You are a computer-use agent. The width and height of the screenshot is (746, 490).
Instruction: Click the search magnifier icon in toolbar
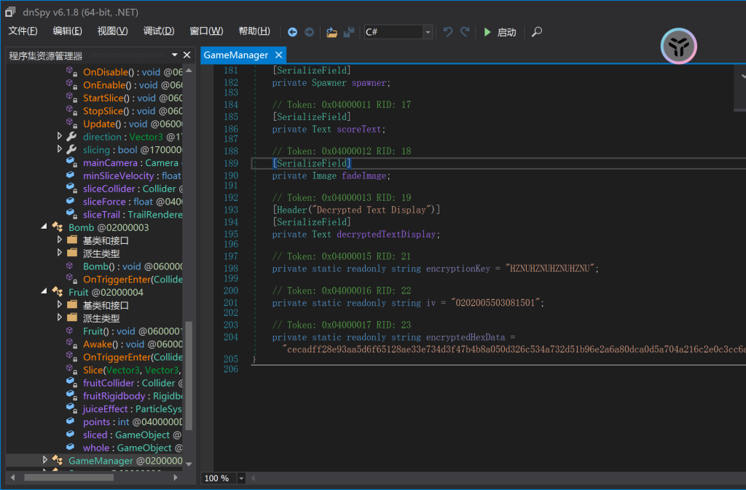537,32
